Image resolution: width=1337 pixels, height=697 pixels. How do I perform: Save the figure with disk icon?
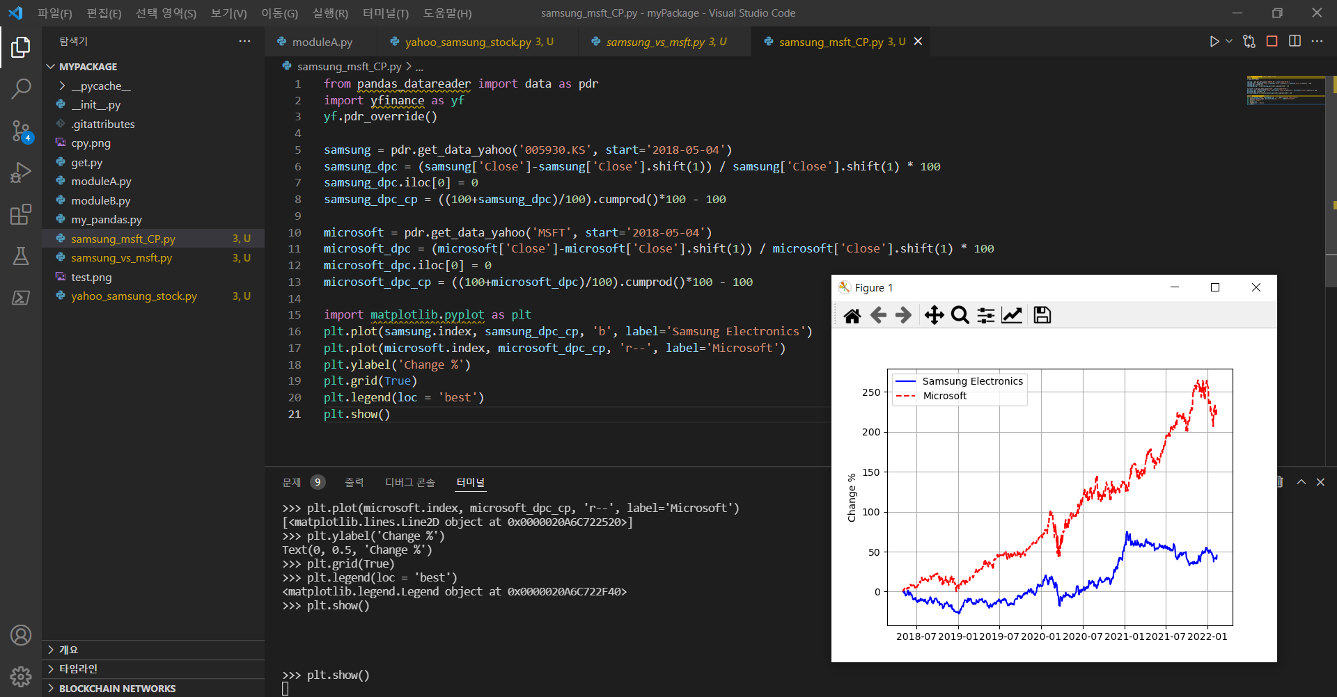[1042, 316]
